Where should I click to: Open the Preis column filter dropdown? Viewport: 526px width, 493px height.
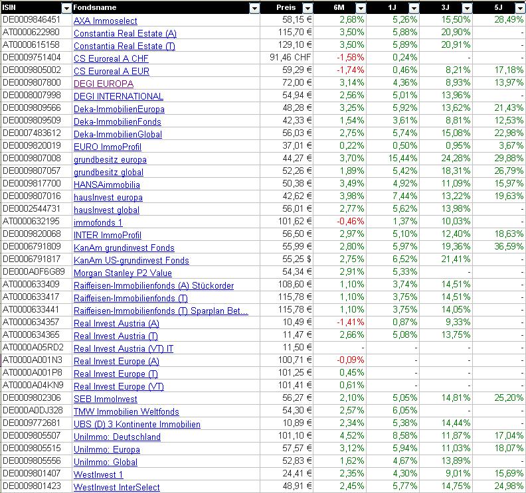(x=307, y=8)
